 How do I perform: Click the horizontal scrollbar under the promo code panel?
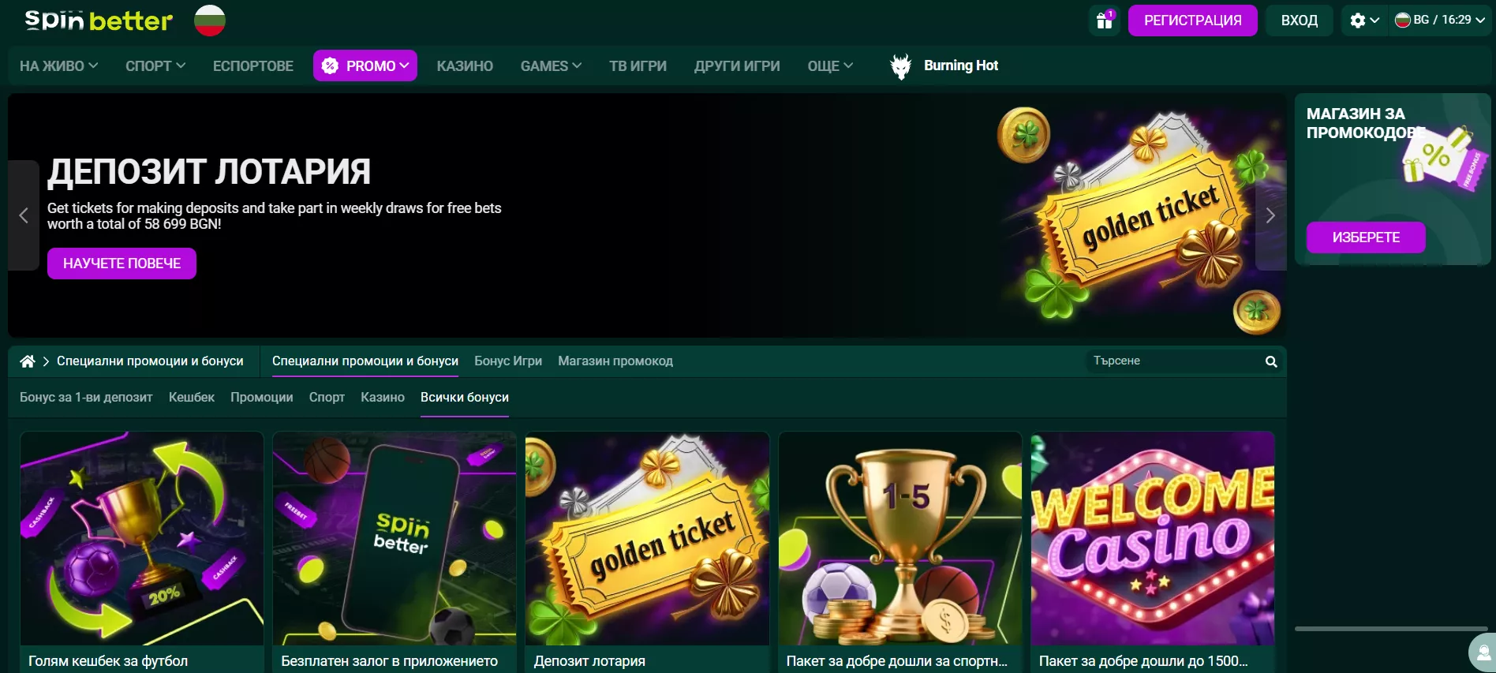coord(1391,629)
